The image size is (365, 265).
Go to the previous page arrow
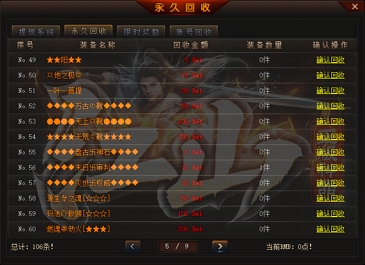click(x=133, y=247)
